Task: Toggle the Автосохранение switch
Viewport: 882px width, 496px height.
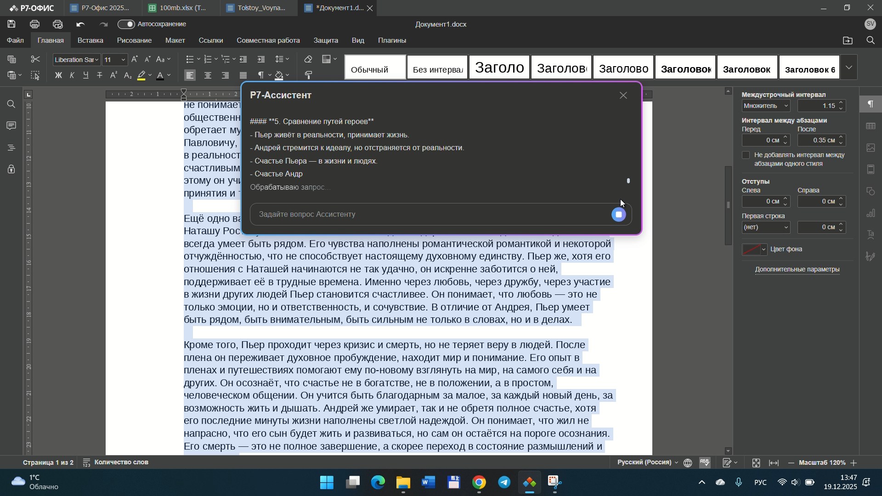Action: tap(126, 24)
